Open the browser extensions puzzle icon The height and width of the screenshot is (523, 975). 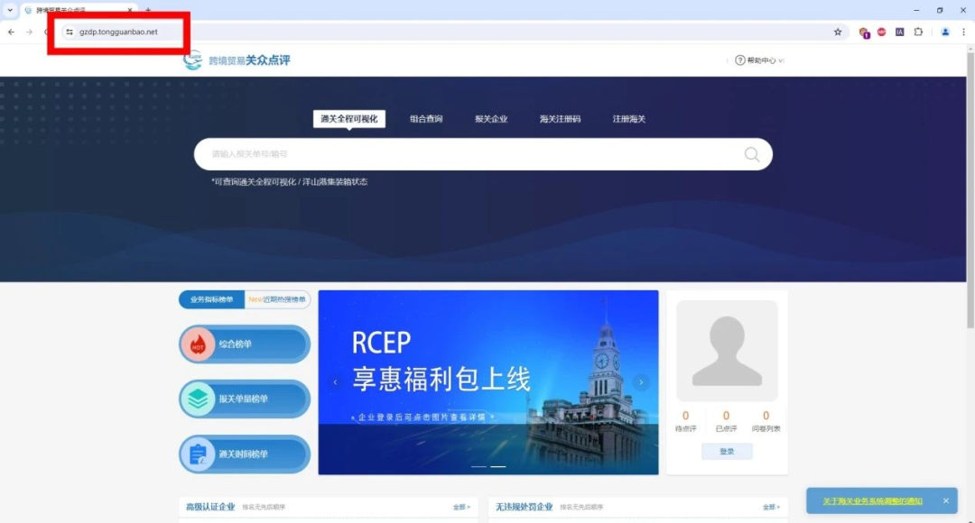pos(919,32)
